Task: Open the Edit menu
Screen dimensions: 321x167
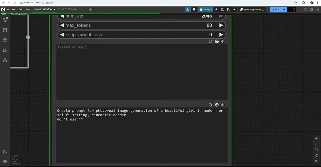Action: [x=21, y=9]
